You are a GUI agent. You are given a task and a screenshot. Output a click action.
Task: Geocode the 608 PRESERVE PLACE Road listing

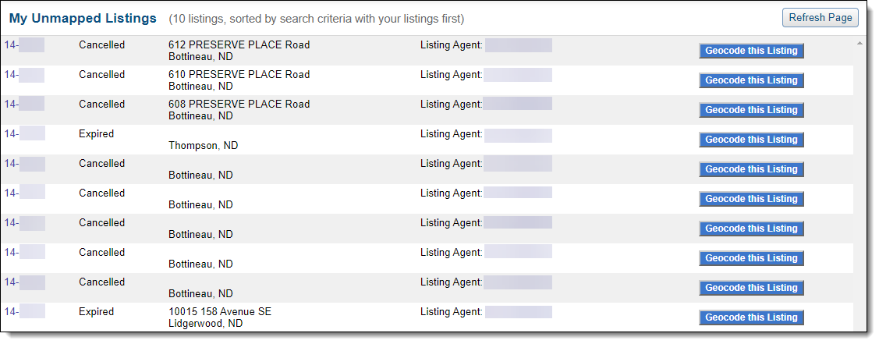click(751, 110)
